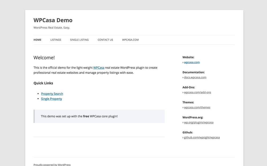The width and height of the screenshot is (267, 166).
Task: Open the Listings menu item
Action: click(56, 40)
